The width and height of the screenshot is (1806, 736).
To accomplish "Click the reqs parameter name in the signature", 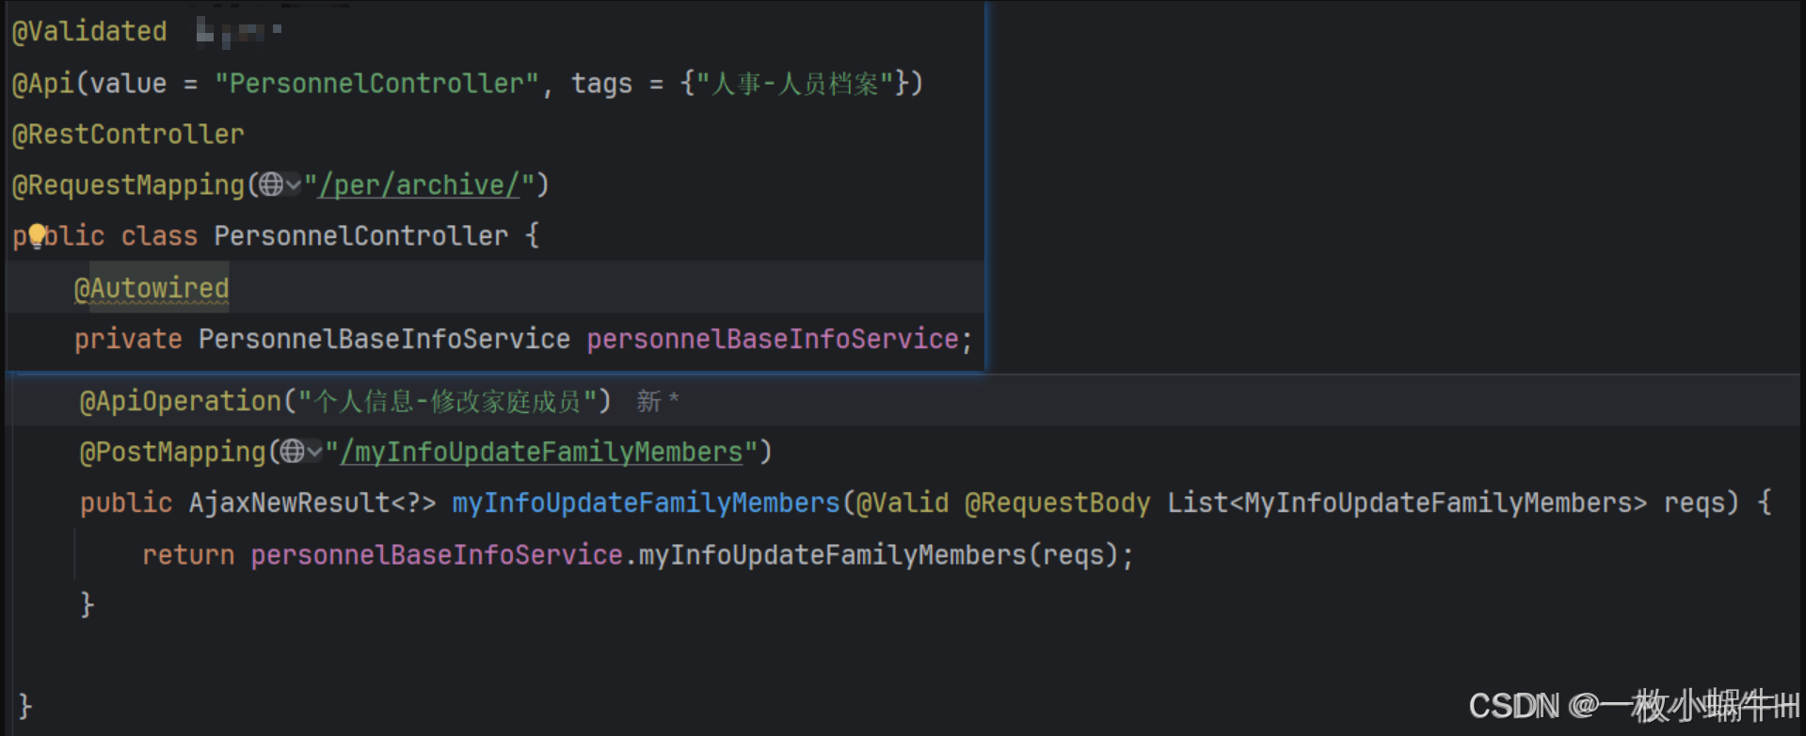I will 1694,504.
